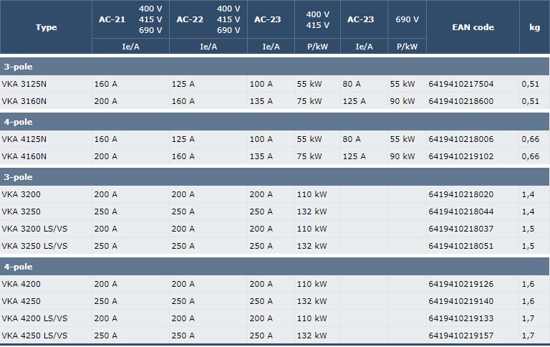Select the VKA 3160N row label
Screen dimensions: 550x347
pos(24,101)
